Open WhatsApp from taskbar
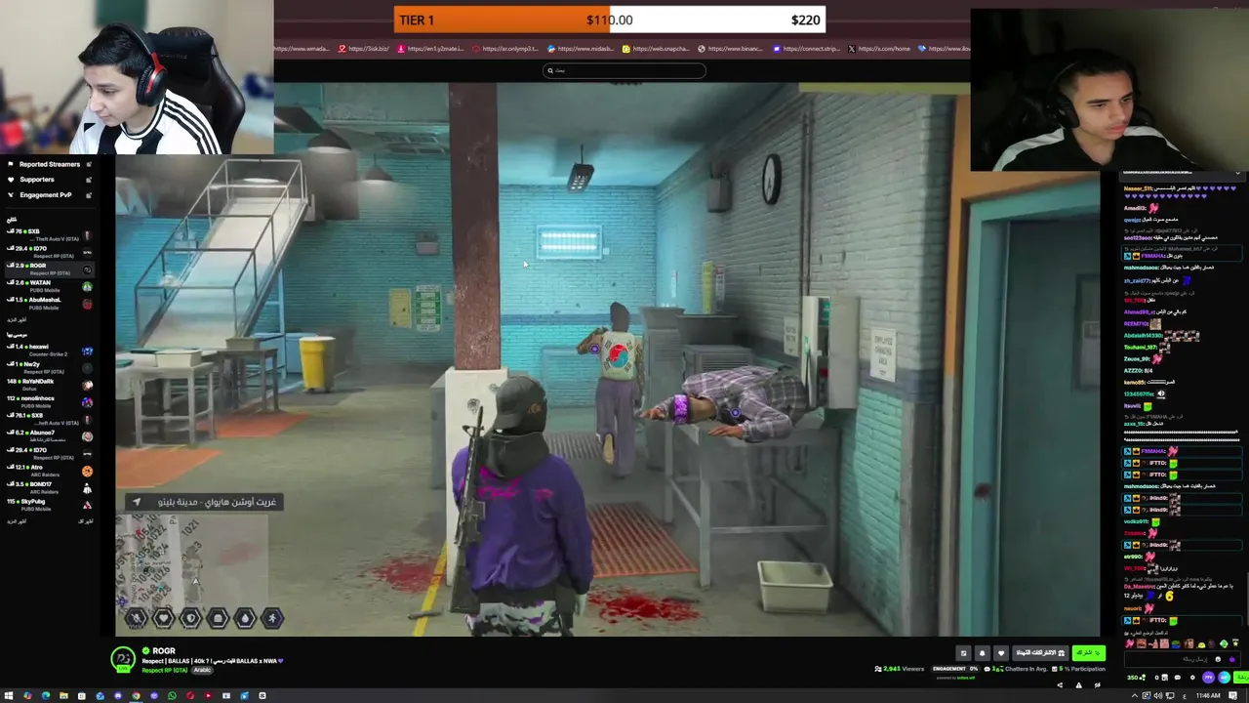This screenshot has width=1249, height=703. click(x=172, y=695)
